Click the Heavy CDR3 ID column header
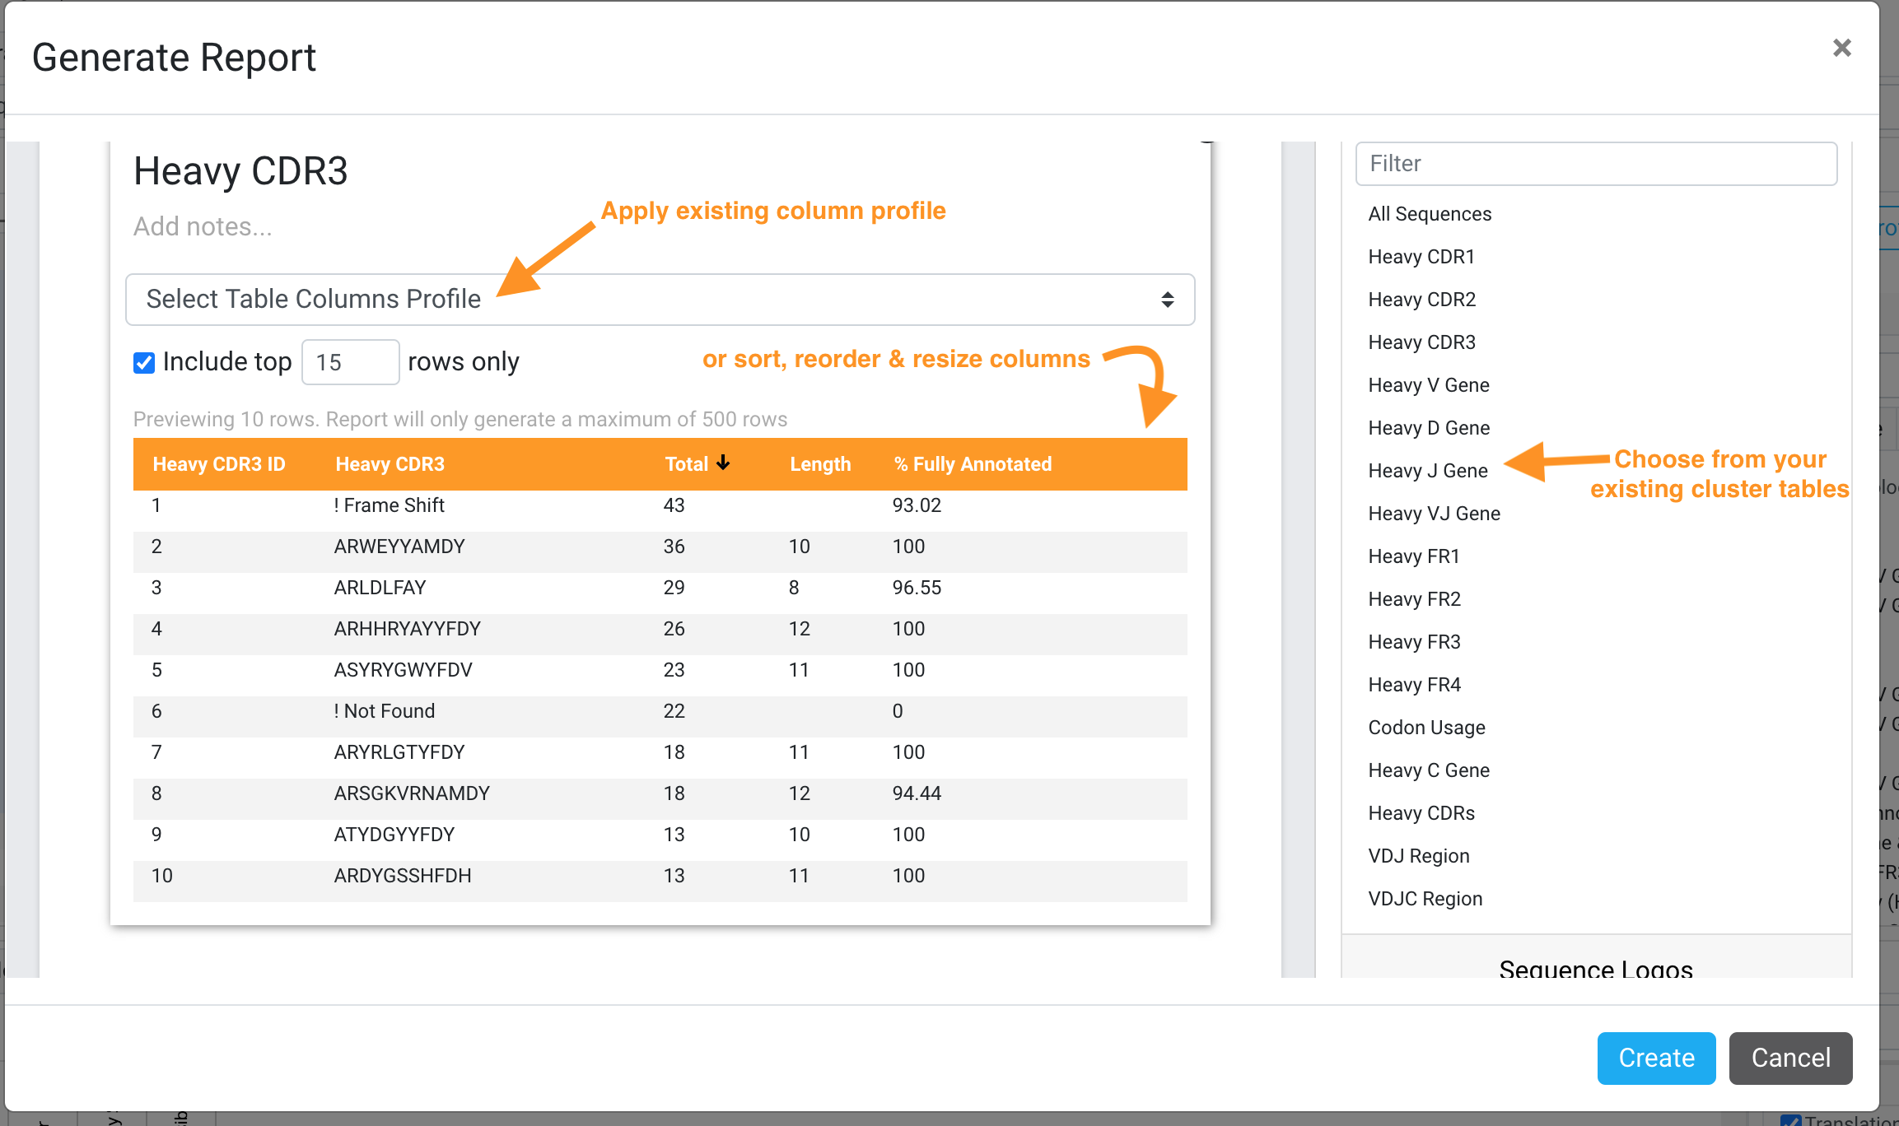Screen dimensions: 1899x1126 tap(219, 463)
